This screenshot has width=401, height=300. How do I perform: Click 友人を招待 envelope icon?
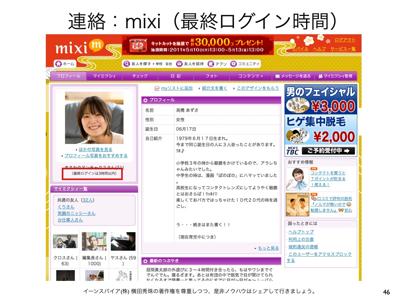pos(179,64)
